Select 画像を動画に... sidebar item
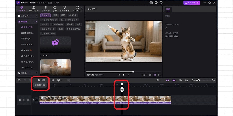Screen dimensions: 233x116 27,33
